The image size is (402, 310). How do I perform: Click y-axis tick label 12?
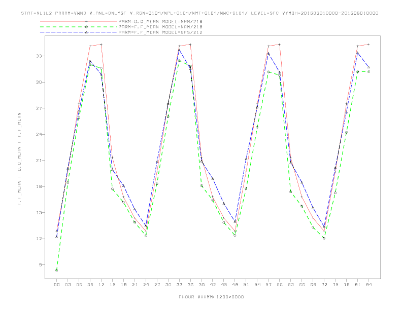(x=39, y=239)
